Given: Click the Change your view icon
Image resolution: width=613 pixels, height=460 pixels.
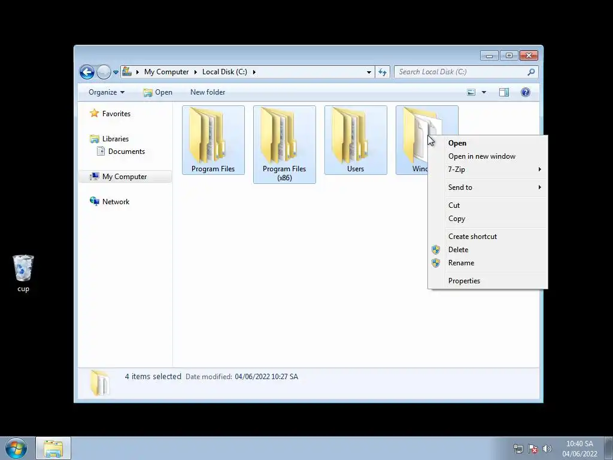Looking at the screenshot, I should 471,92.
